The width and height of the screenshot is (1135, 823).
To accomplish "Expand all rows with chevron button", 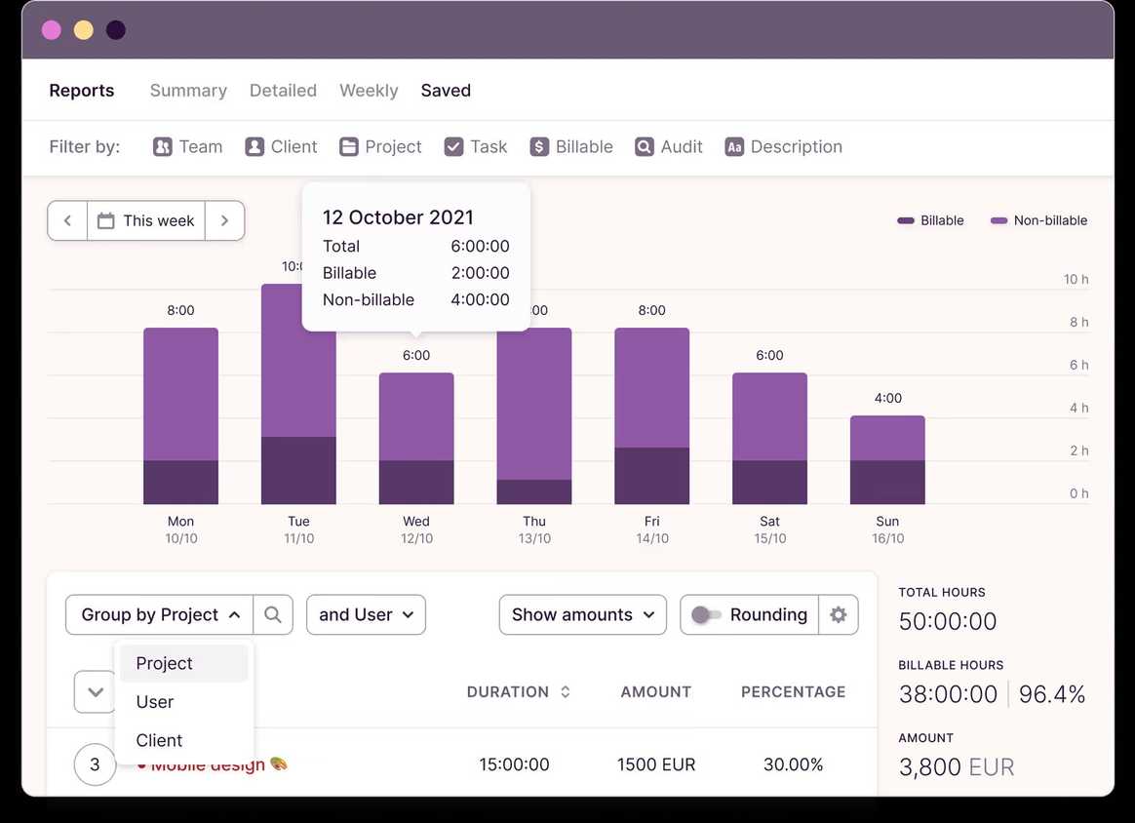I will pos(95,692).
